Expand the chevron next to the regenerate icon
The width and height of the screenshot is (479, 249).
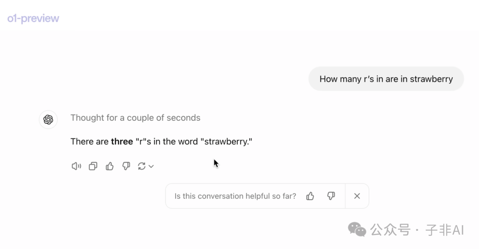(151, 166)
